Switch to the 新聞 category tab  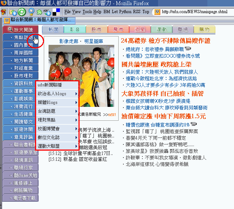[x=53, y=30]
